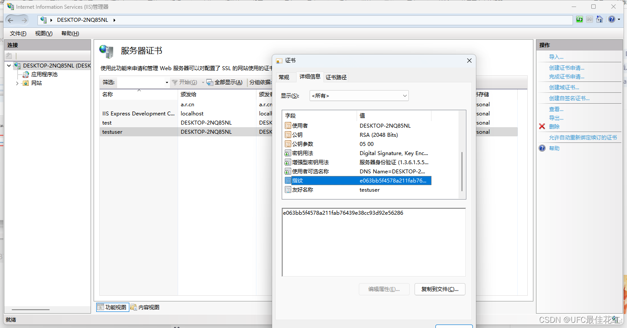Click the server icon in the breadcrumb bar

click(44, 20)
